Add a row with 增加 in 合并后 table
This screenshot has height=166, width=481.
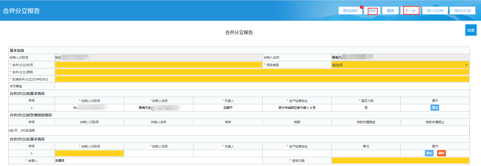coord(429,153)
